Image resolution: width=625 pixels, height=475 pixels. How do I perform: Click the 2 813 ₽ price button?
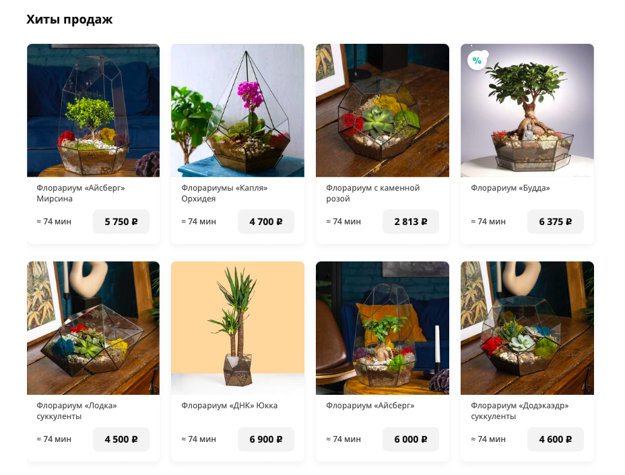411,222
